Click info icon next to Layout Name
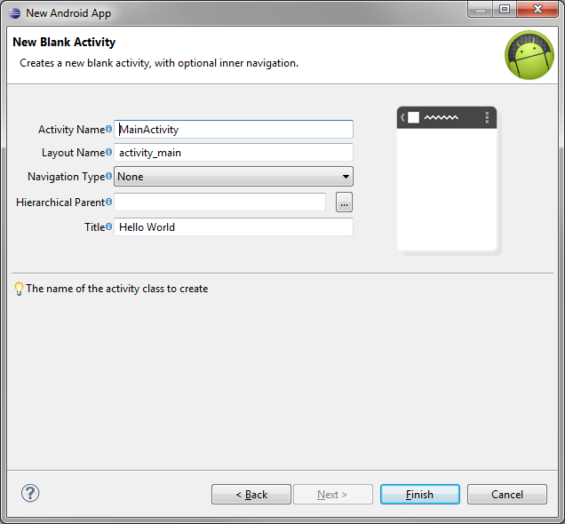This screenshot has height=524, width=565. [108, 152]
